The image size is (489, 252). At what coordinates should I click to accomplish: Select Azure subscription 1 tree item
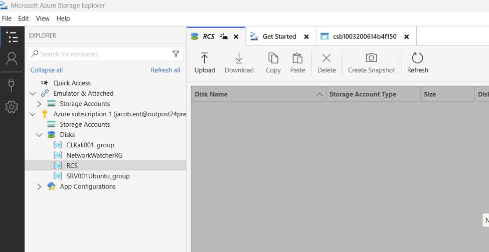(120, 114)
